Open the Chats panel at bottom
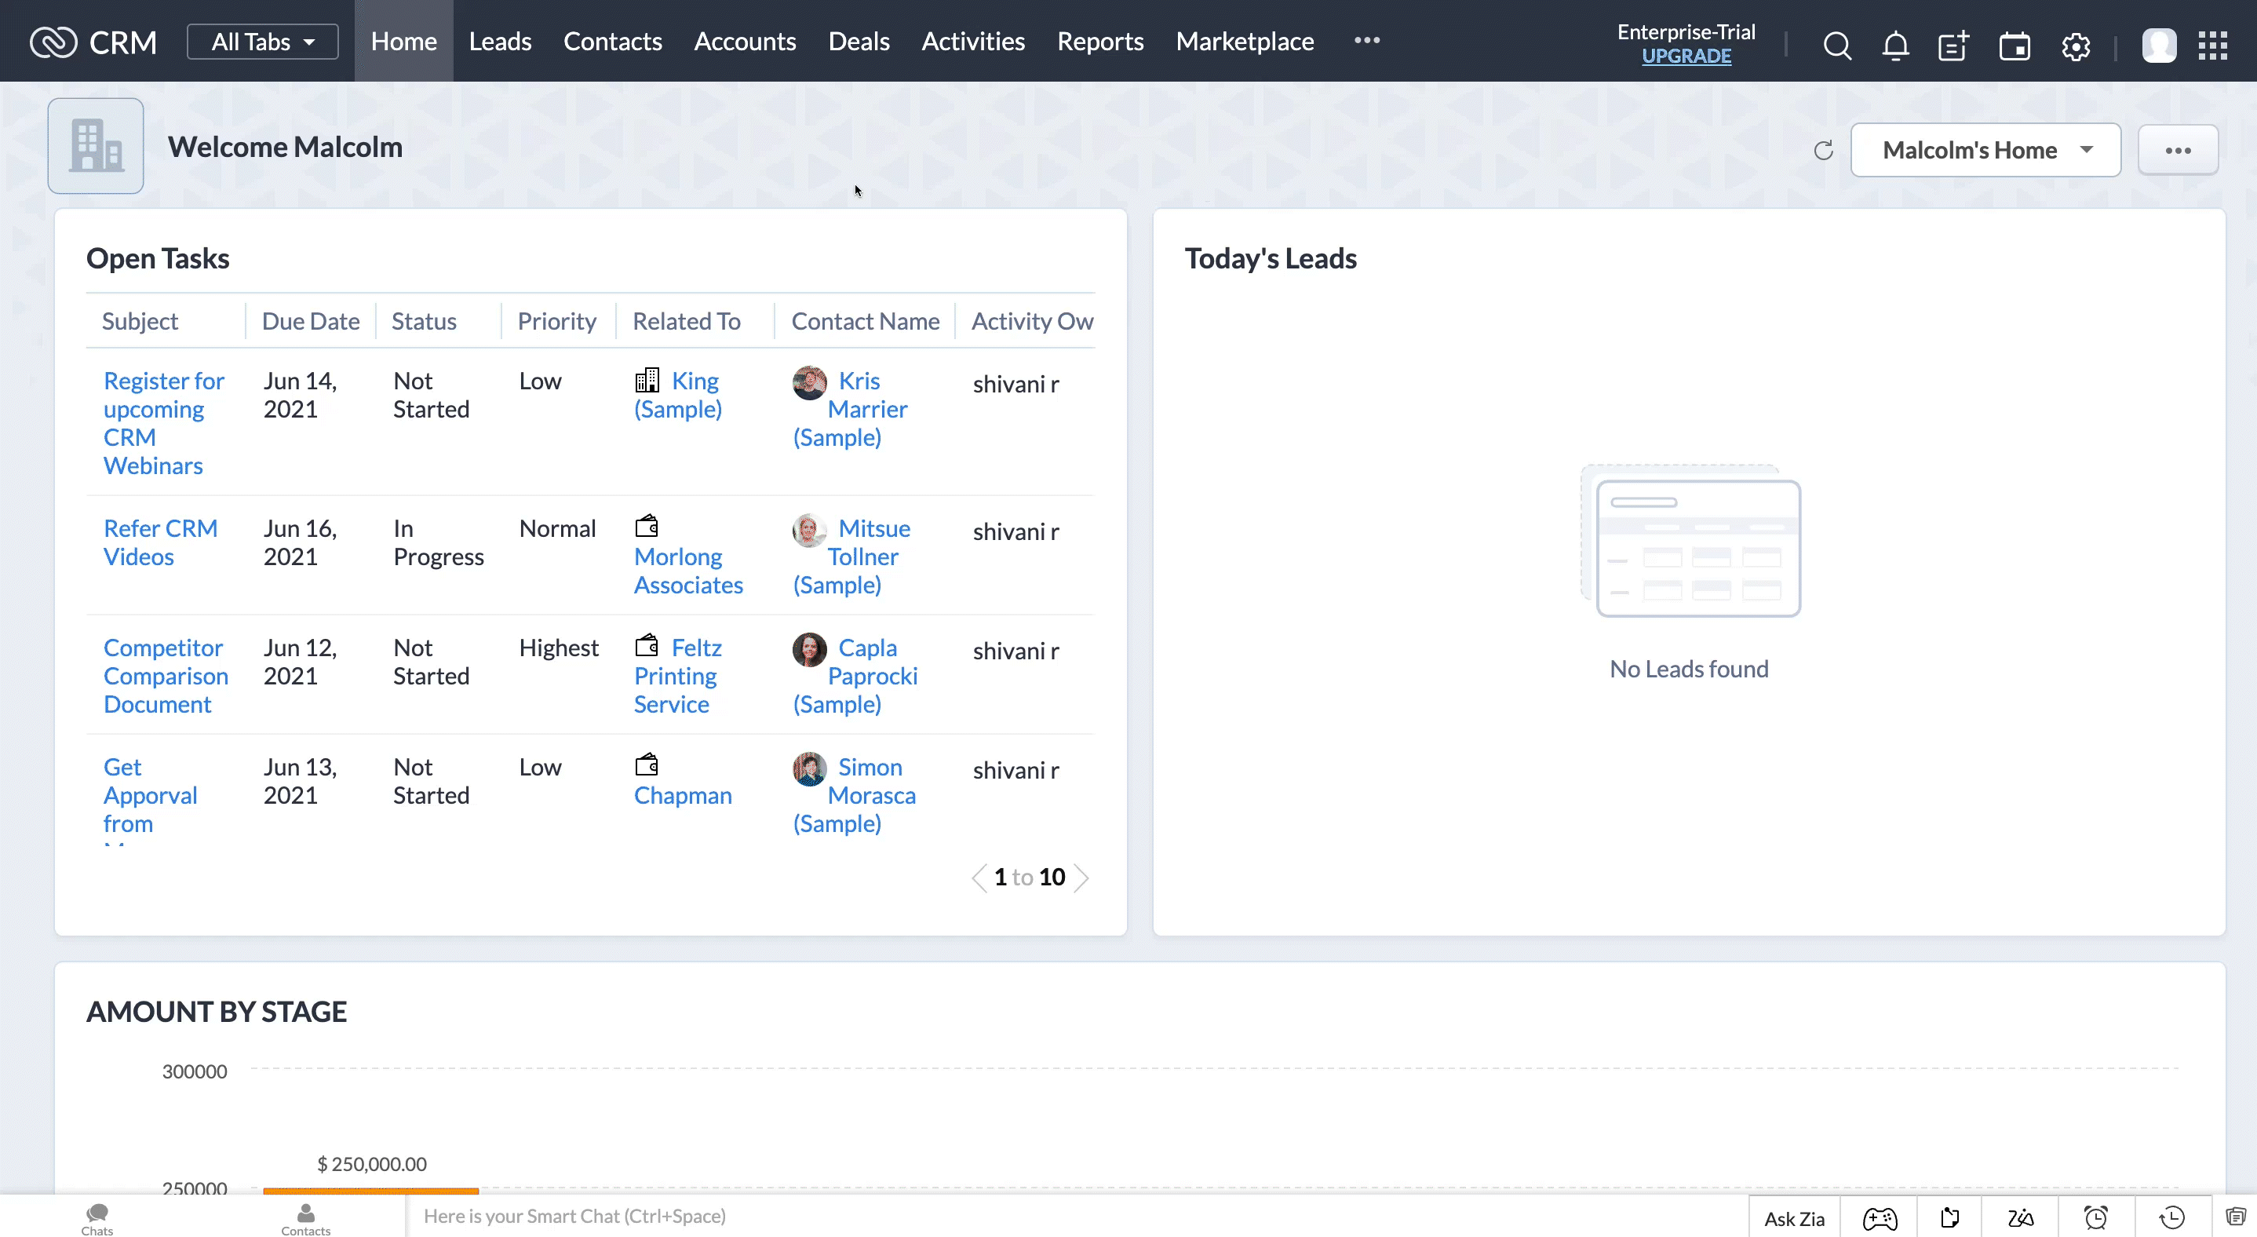2257x1237 pixels. pos(97,1217)
